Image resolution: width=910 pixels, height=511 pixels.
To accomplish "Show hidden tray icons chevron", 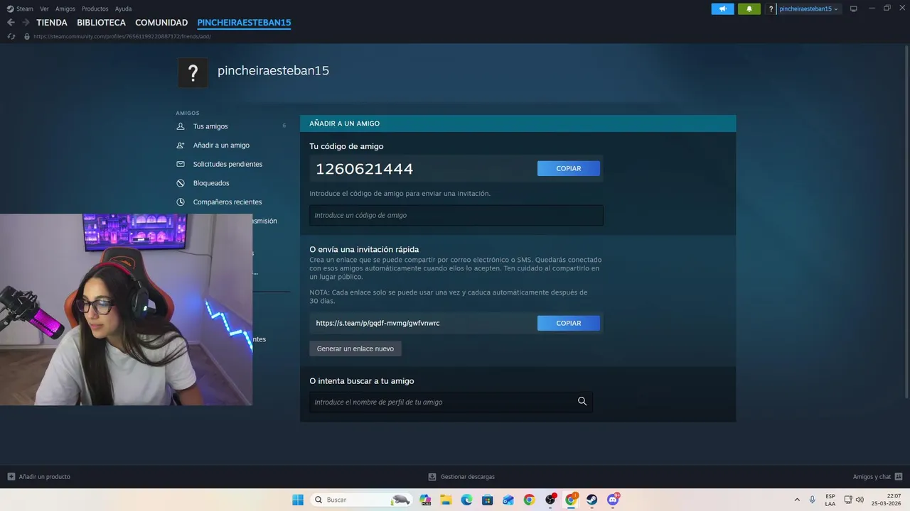I will (796, 500).
